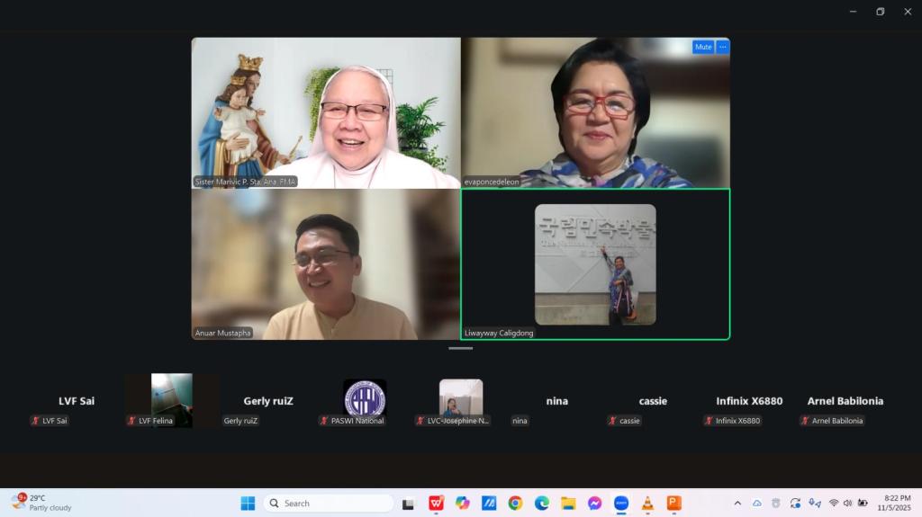Open the Copilot taskbar icon

[462, 504]
